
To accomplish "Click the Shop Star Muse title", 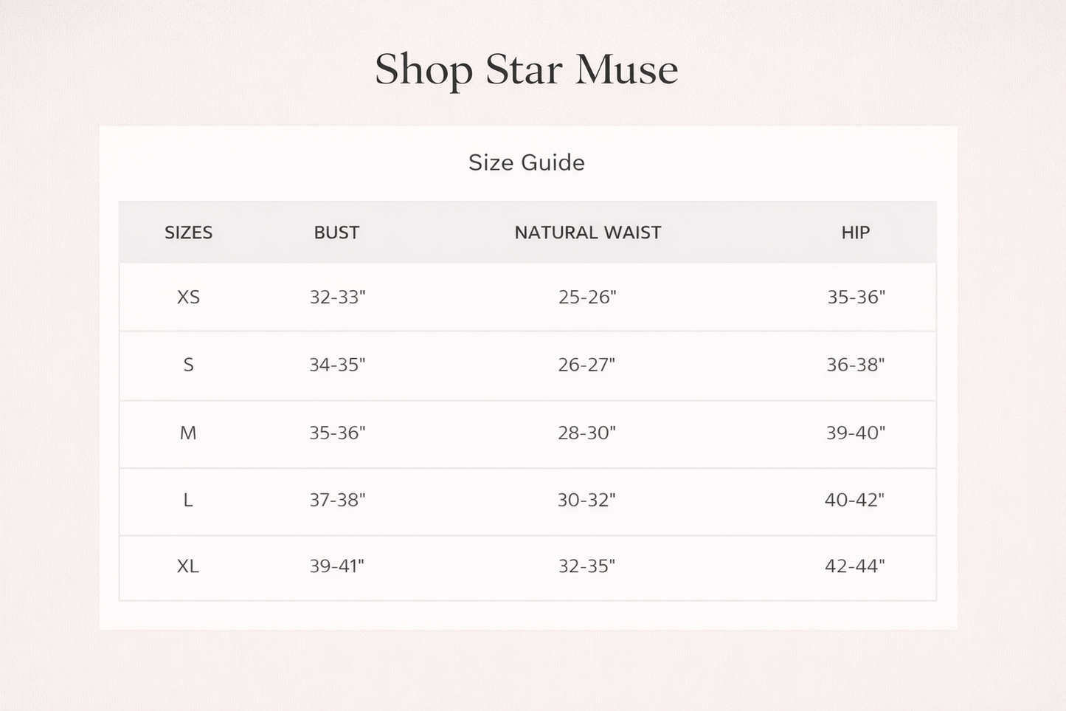I will 526,70.
